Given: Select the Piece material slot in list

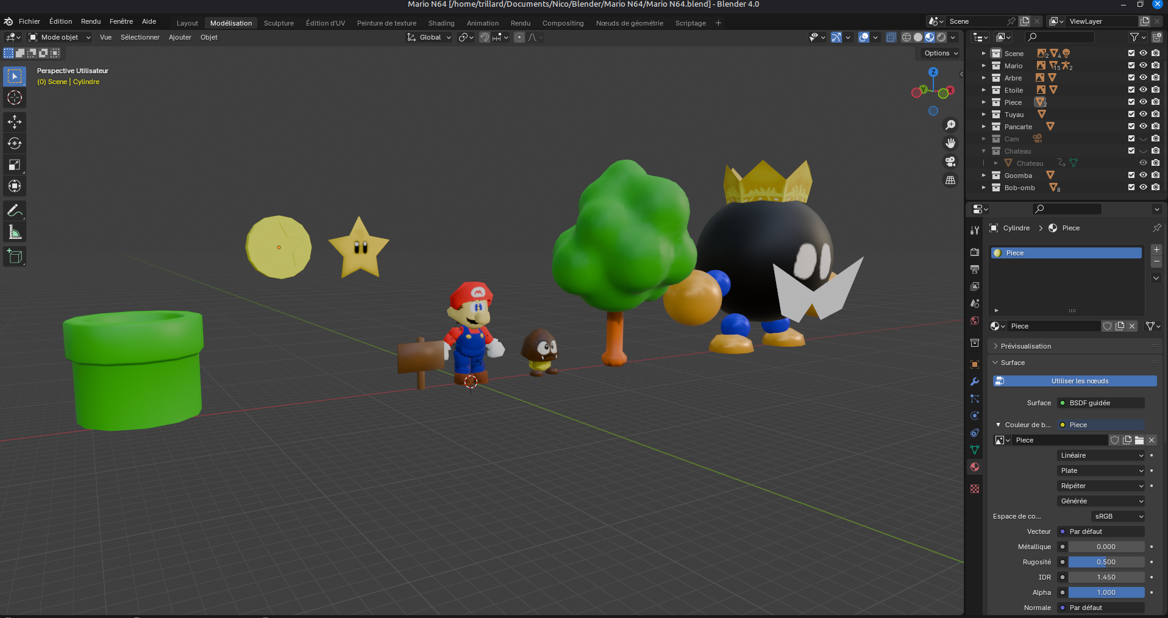Looking at the screenshot, I should 1066,253.
